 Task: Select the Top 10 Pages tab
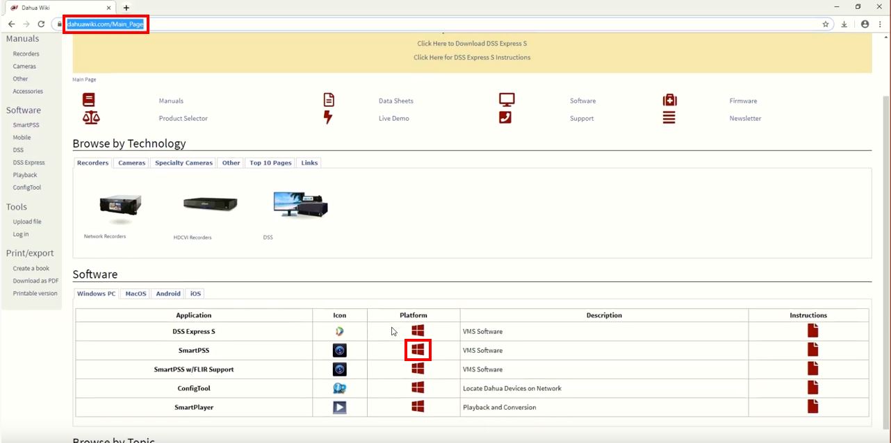[270, 162]
